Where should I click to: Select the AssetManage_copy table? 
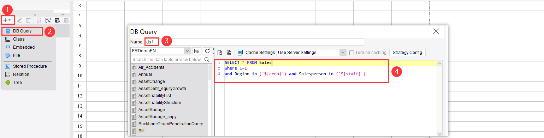coord(157,117)
